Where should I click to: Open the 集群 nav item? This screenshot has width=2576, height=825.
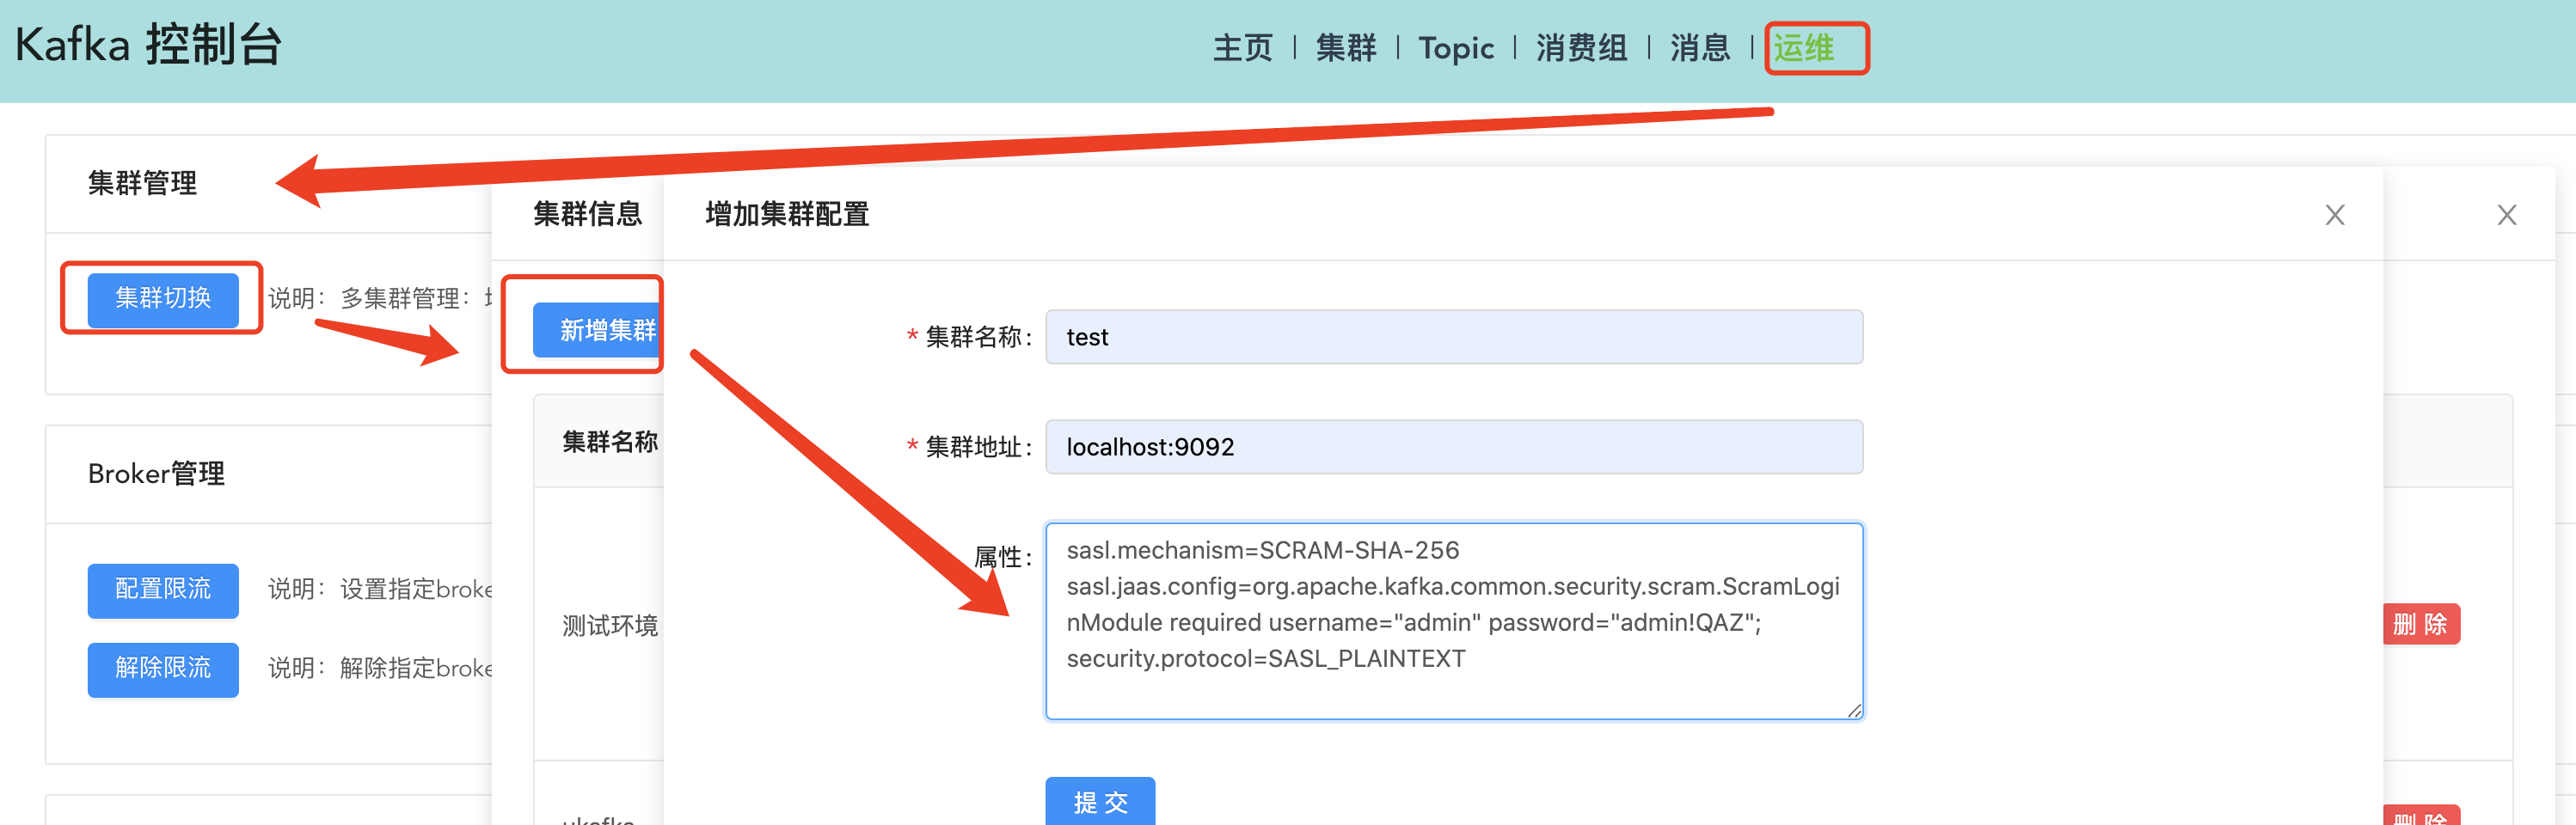point(1346,48)
